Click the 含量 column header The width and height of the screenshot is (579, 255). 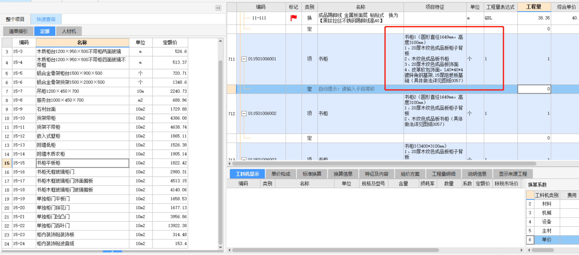pos(403,184)
